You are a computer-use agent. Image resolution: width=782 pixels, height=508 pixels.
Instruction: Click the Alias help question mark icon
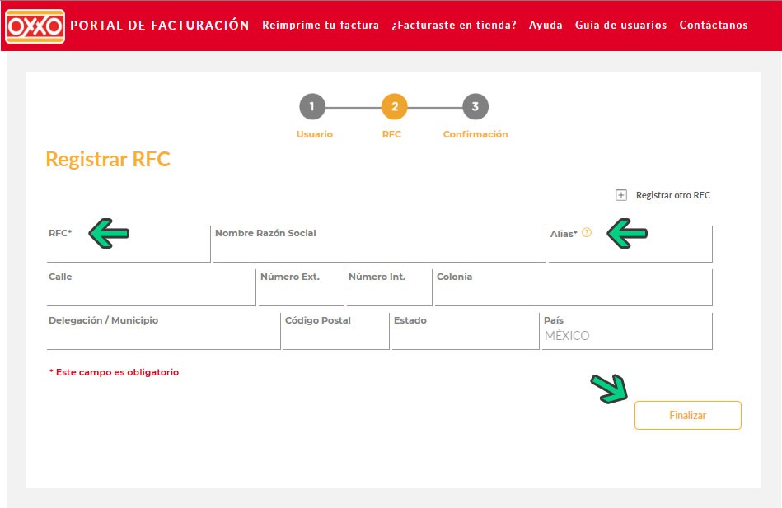(587, 232)
